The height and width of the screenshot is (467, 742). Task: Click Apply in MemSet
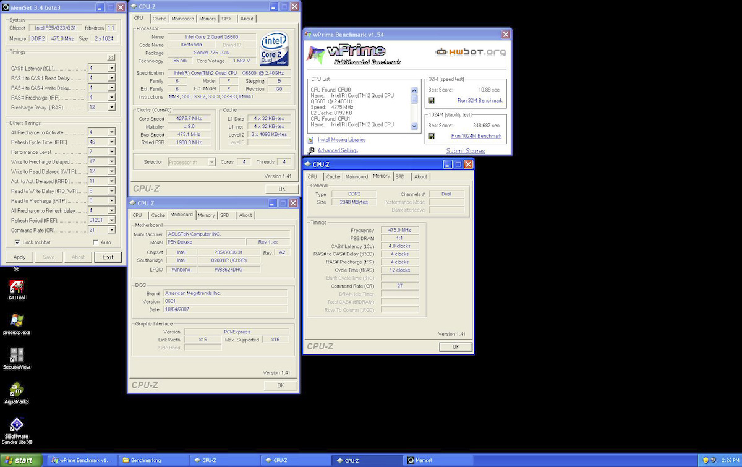click(x=19, y=257)
